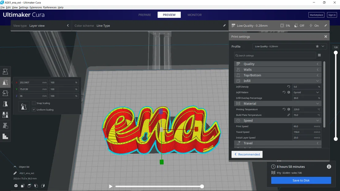Click the link icon beside Build Plate Temperature
The height and width of the screenshot is (191, 340).
pos(289,115)
